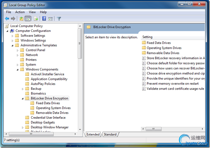Screen dimensions: 210x148
Task: Select Removable Data Drives tree item
Action: click(x=52, y=113)
